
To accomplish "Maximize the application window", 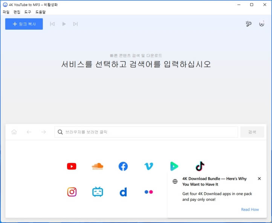I will pyautogui.click(x=252, y=5).
